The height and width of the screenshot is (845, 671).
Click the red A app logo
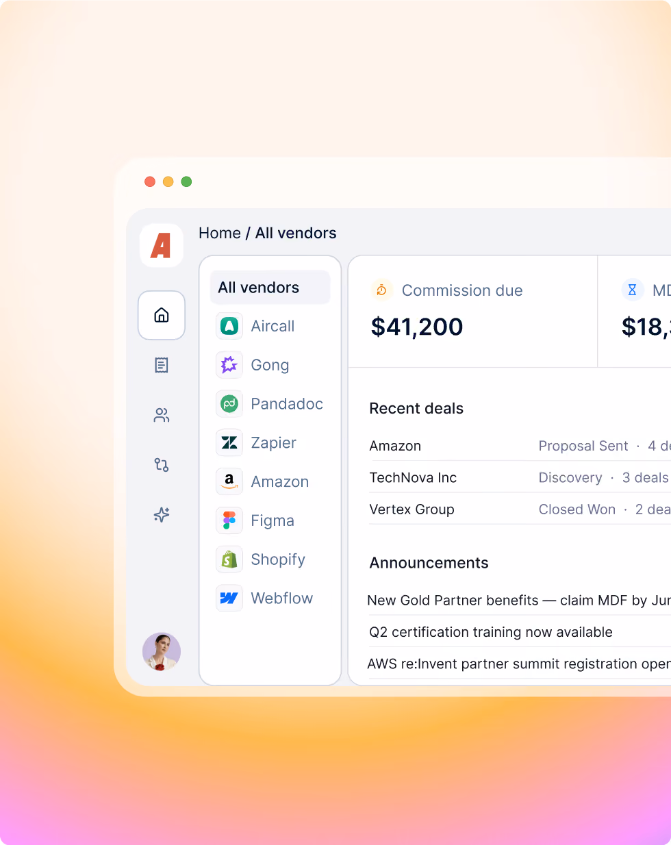point(162,245)
